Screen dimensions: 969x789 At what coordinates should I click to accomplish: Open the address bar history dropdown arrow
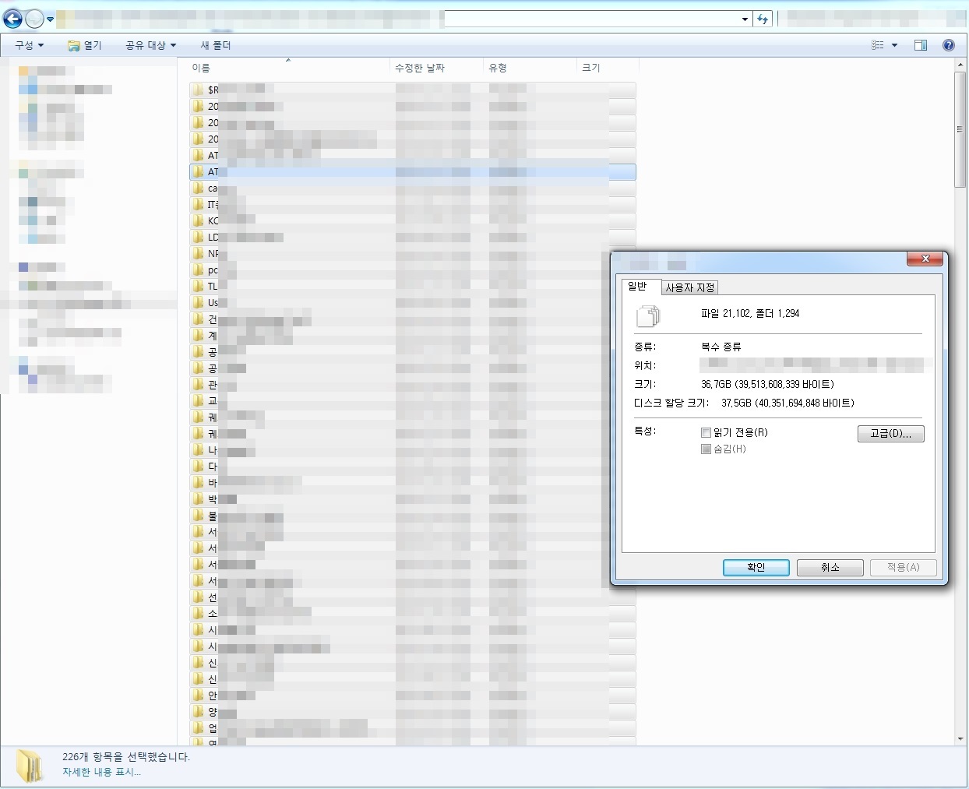[745, 19]
